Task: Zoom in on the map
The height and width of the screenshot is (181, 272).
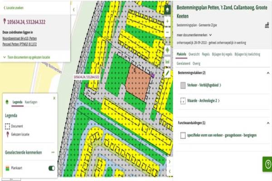Action: click(x=167, y=22)
